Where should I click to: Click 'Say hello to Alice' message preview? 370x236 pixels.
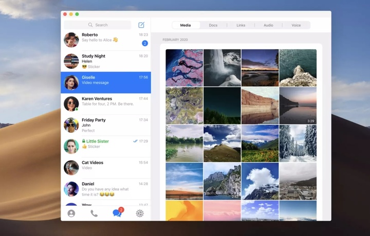(100, 40)
